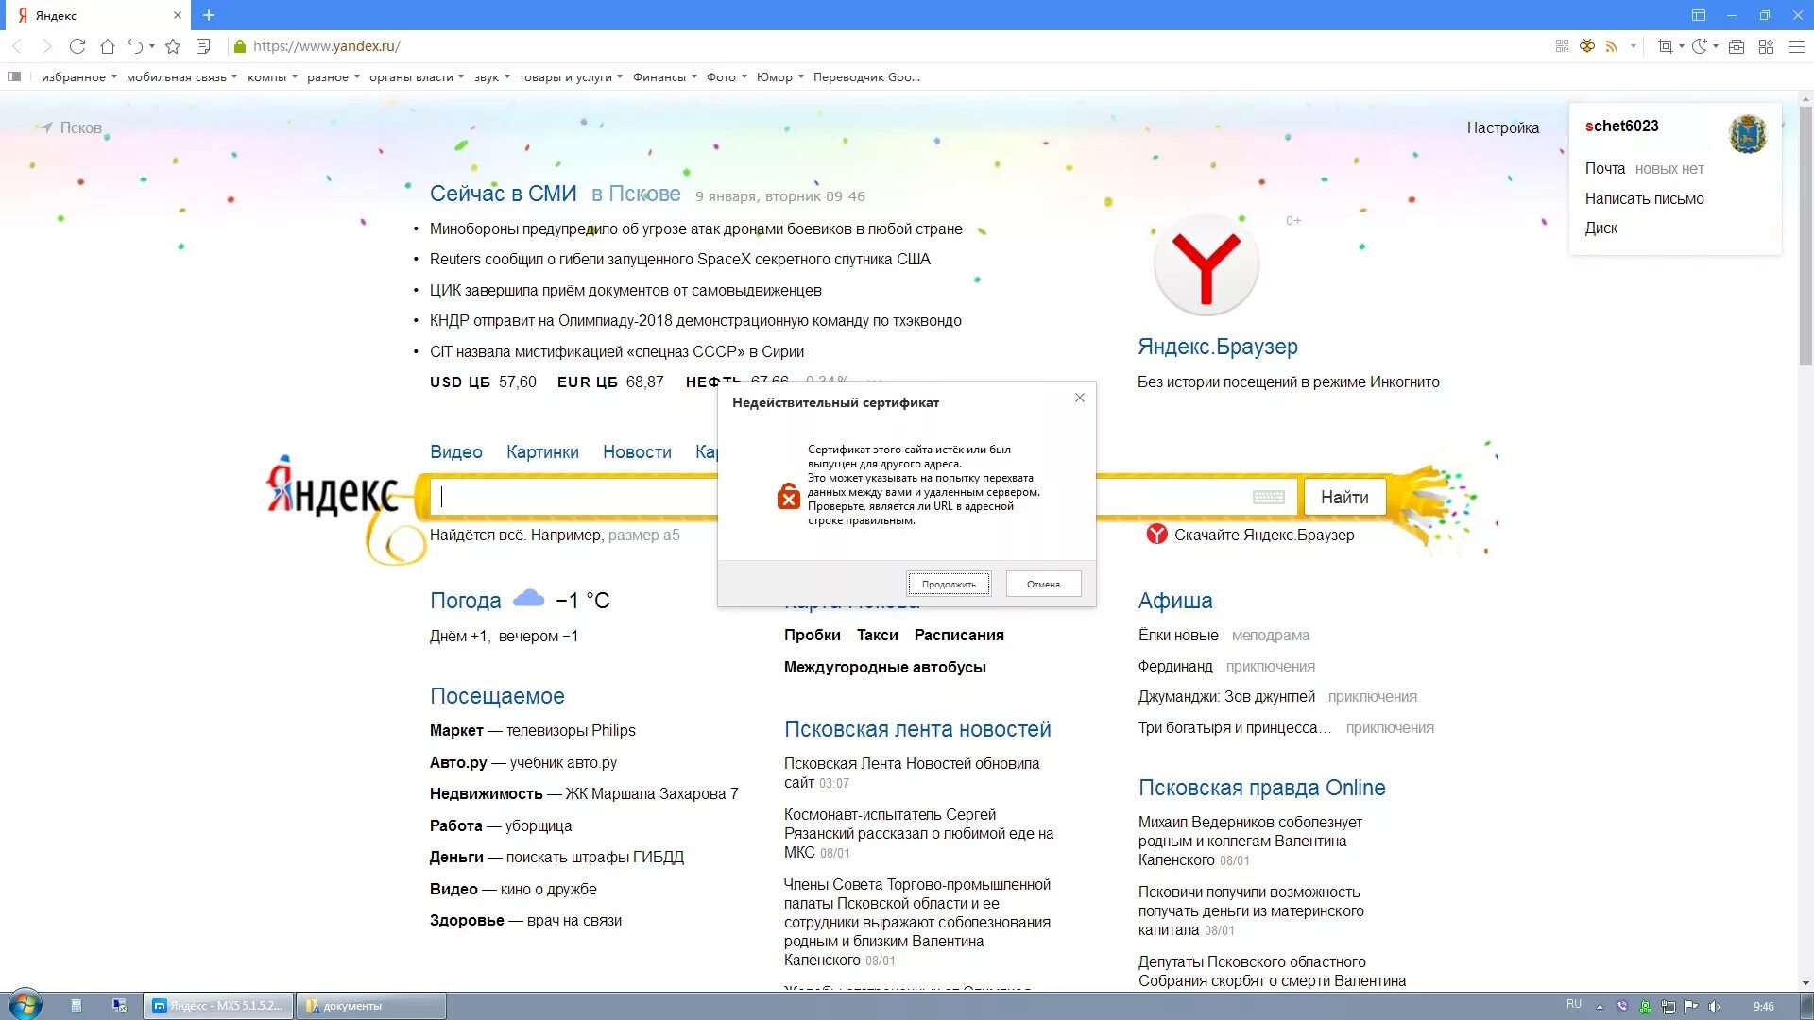This screenshot has width=1814, height=1020.
Task: Open the Диск link
Action: (x=1600, y=228)
